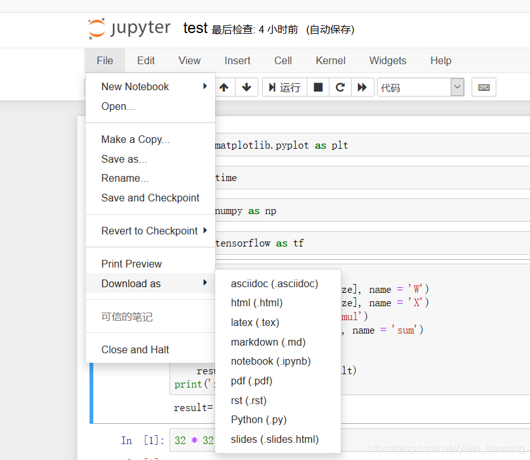Download as markdown (.md)
Viewport: 530px width, 460px height.
278,342
